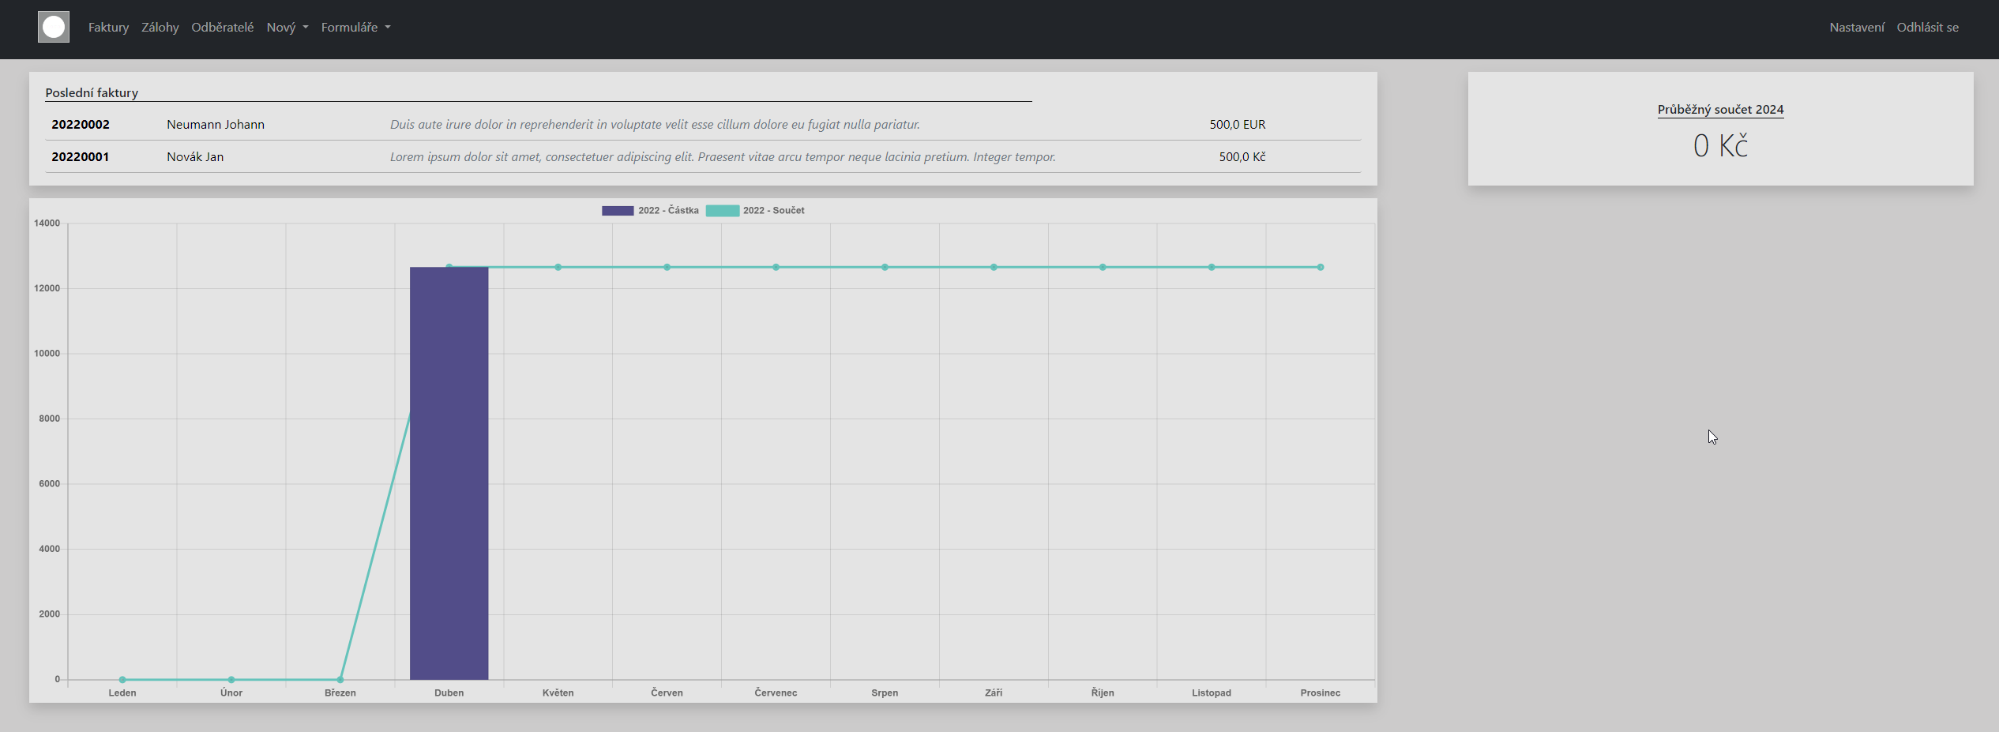Click the 500,0 EUR amount
Viewport: 1999px width, 732px height.
(x=1238, y=124)
